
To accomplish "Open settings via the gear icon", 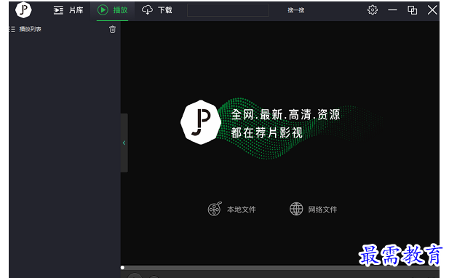I will click(x=373, y=10).
